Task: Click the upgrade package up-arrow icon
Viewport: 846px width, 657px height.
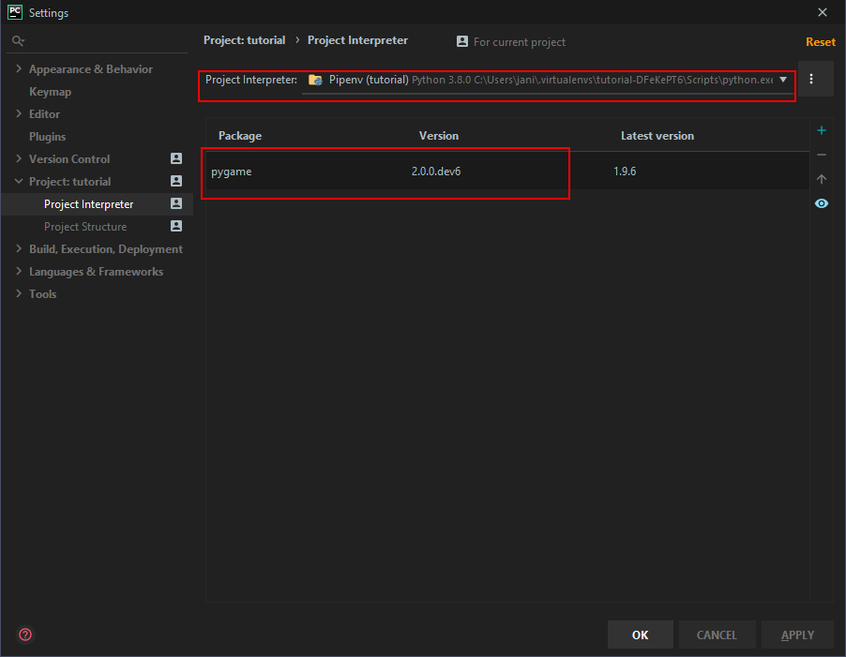Action: [822, 179]
